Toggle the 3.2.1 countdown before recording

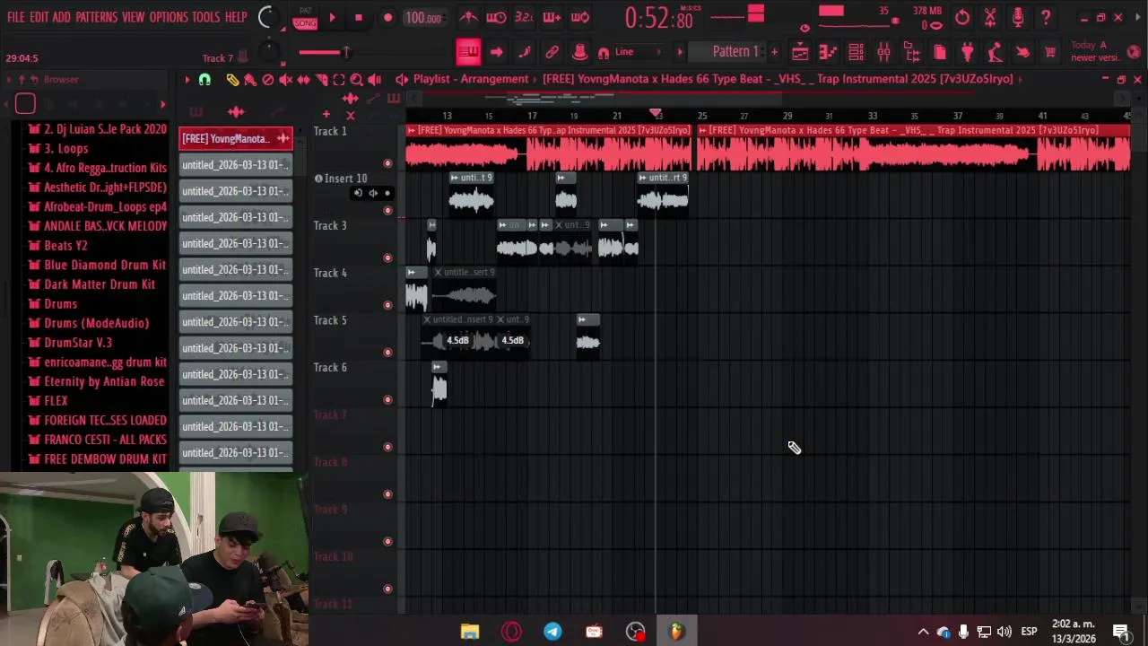524,17
